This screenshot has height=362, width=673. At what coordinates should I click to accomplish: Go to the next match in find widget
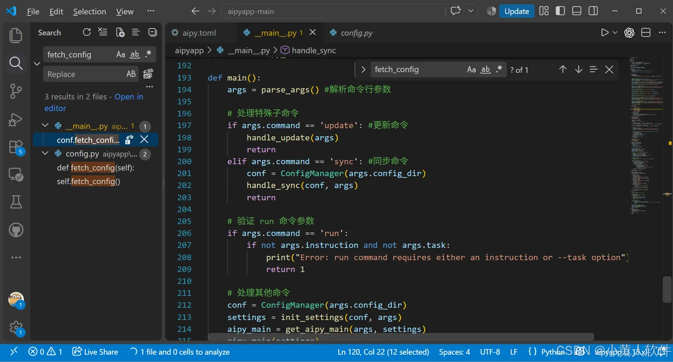point(578,70)
